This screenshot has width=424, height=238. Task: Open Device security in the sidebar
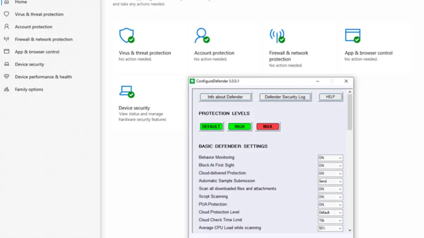(x=29, y=64)
